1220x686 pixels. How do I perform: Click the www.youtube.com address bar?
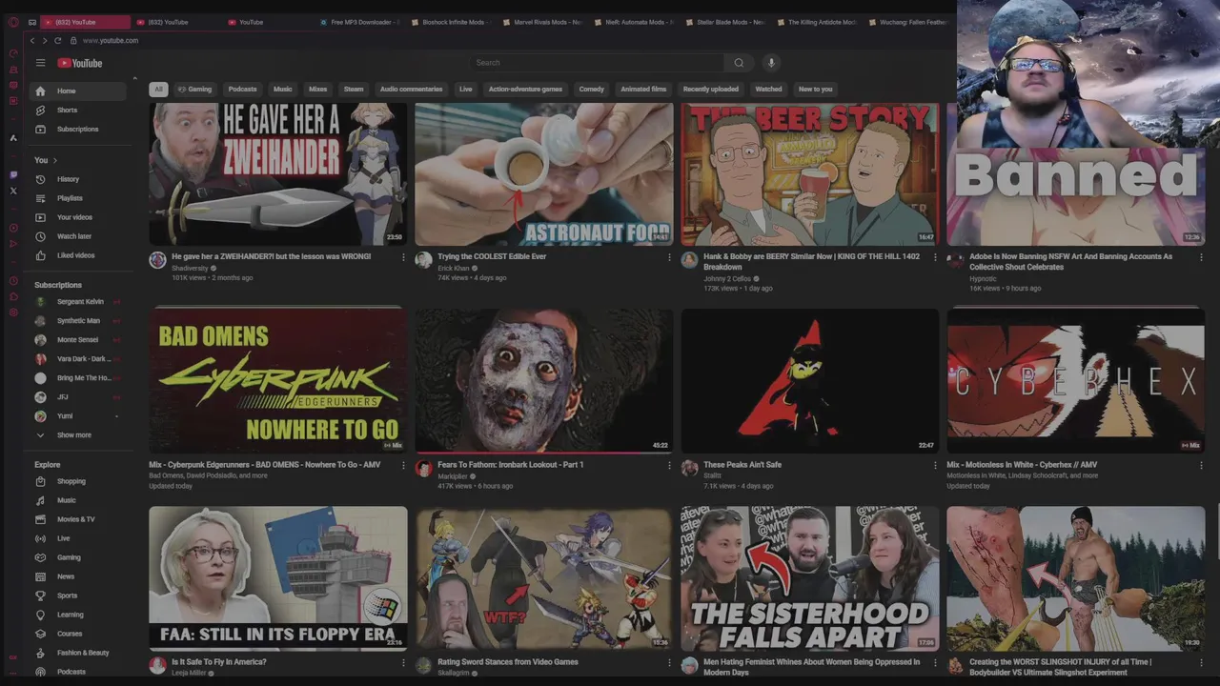coord(111,41)
